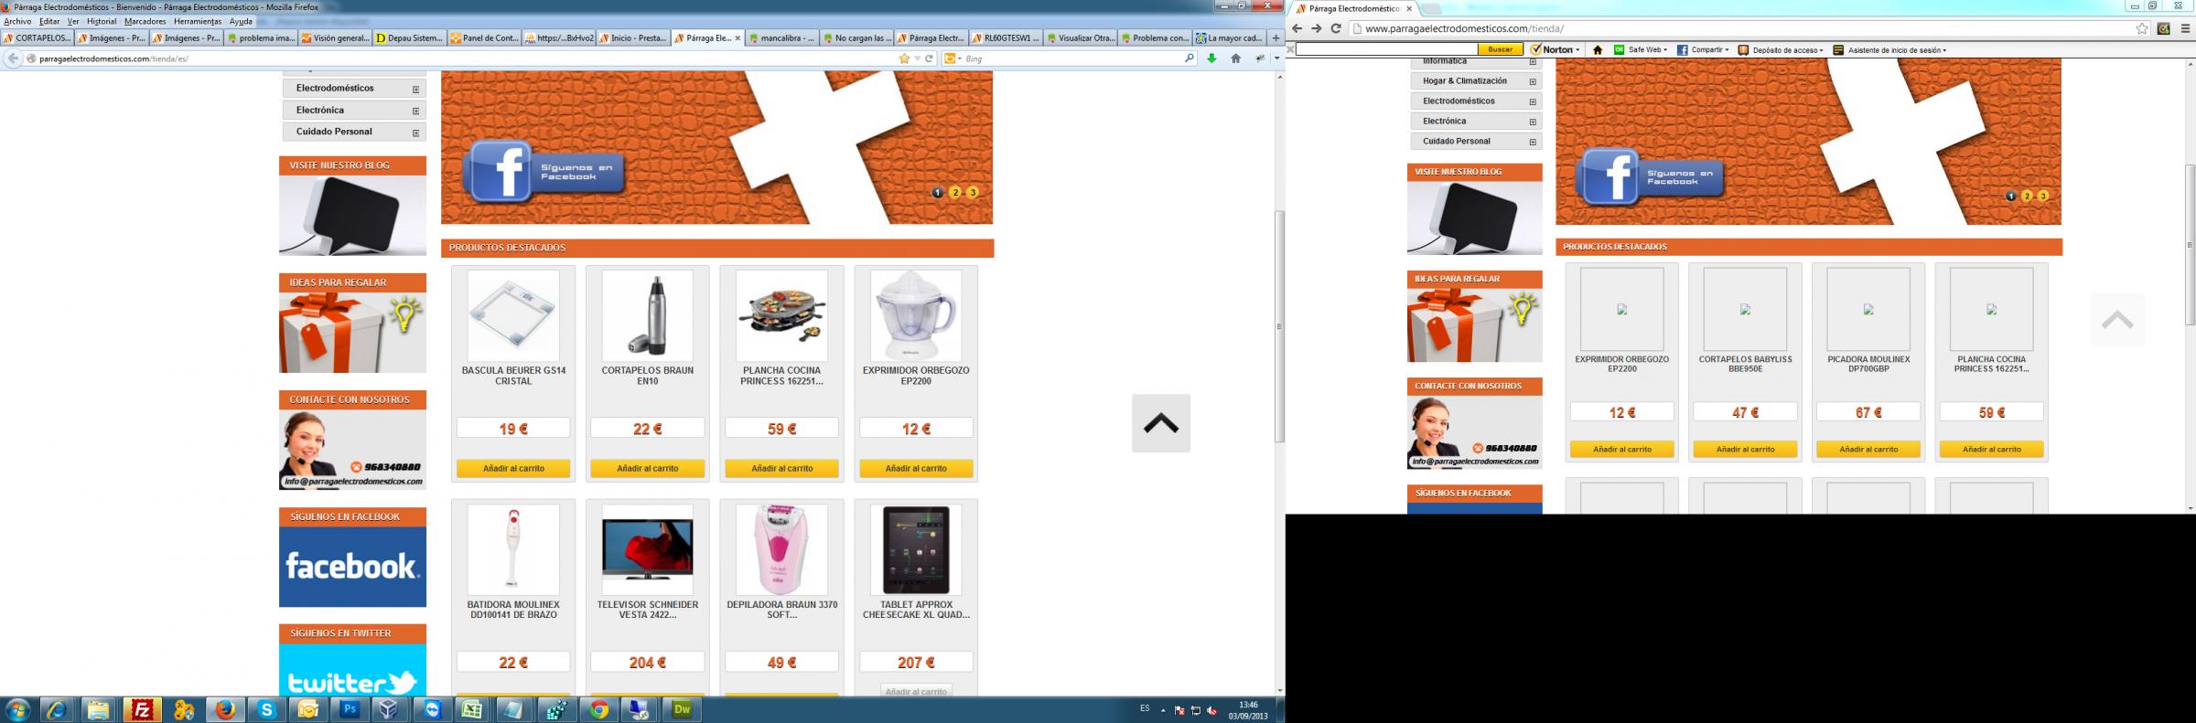2196x723 pixels.
Task: Open Excel from the taskbar
Action: tap(473, 709)
